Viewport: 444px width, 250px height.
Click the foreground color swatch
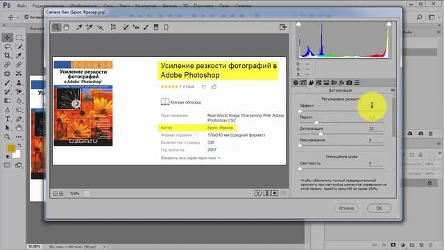tap(11, 148)
